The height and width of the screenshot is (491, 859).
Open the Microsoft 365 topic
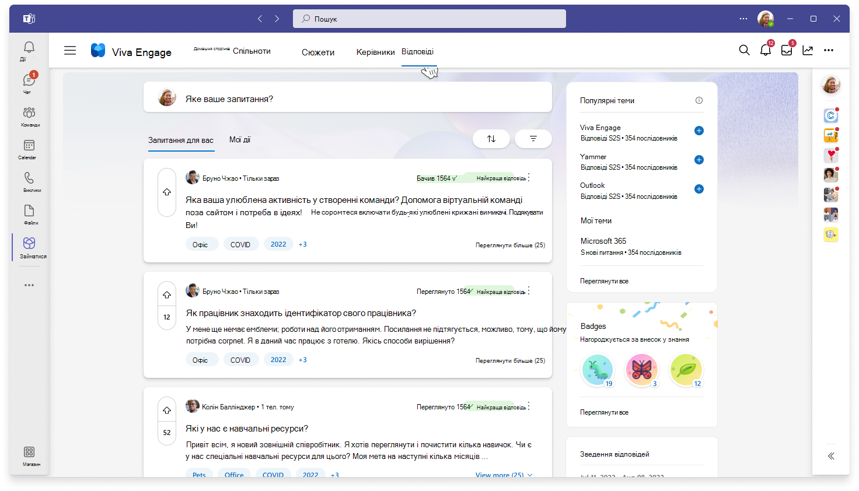[x=603, y=241]
